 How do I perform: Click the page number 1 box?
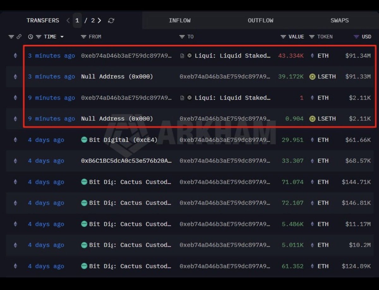(x=77, y=20)
